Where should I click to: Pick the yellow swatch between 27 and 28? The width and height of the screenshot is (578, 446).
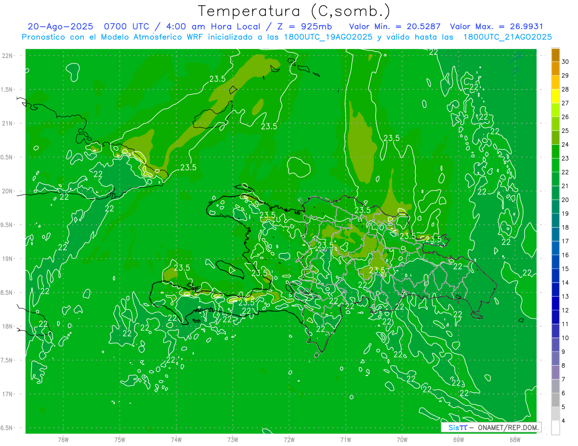tap(555, 97)
